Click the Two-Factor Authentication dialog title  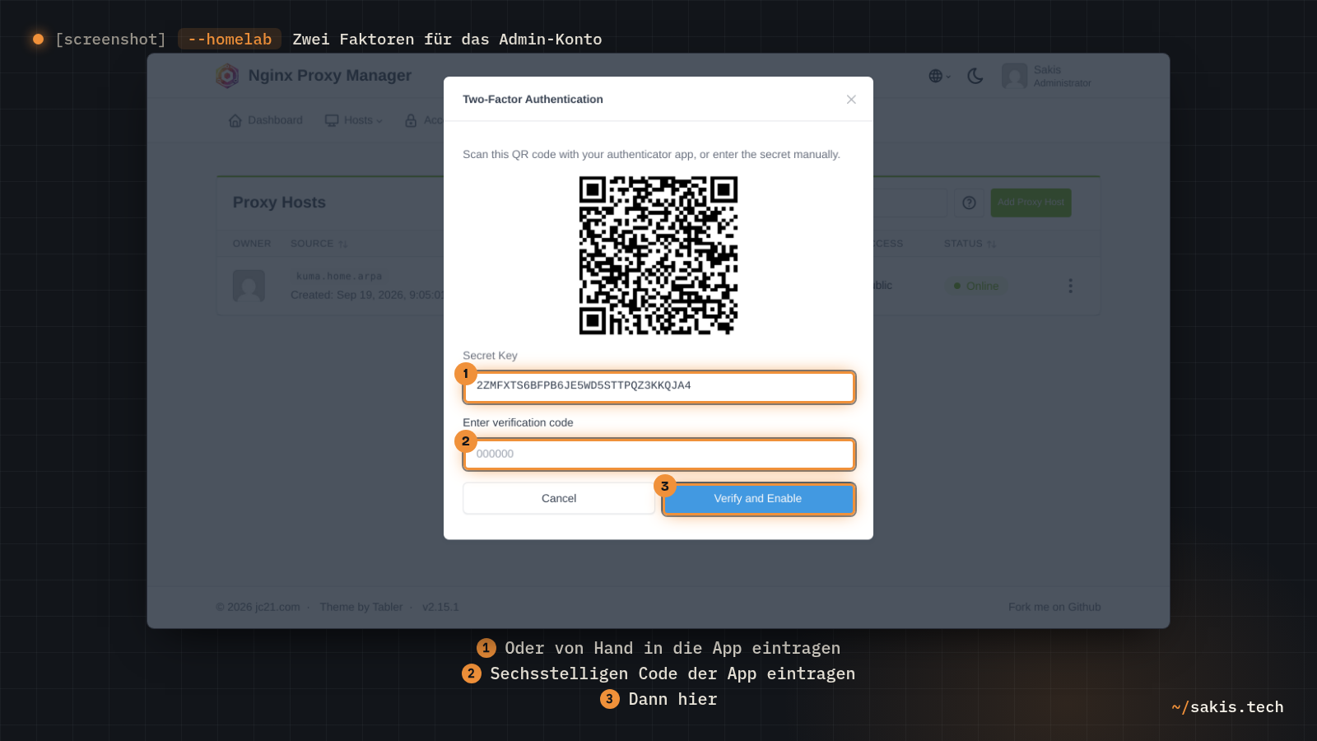[533, 99]
